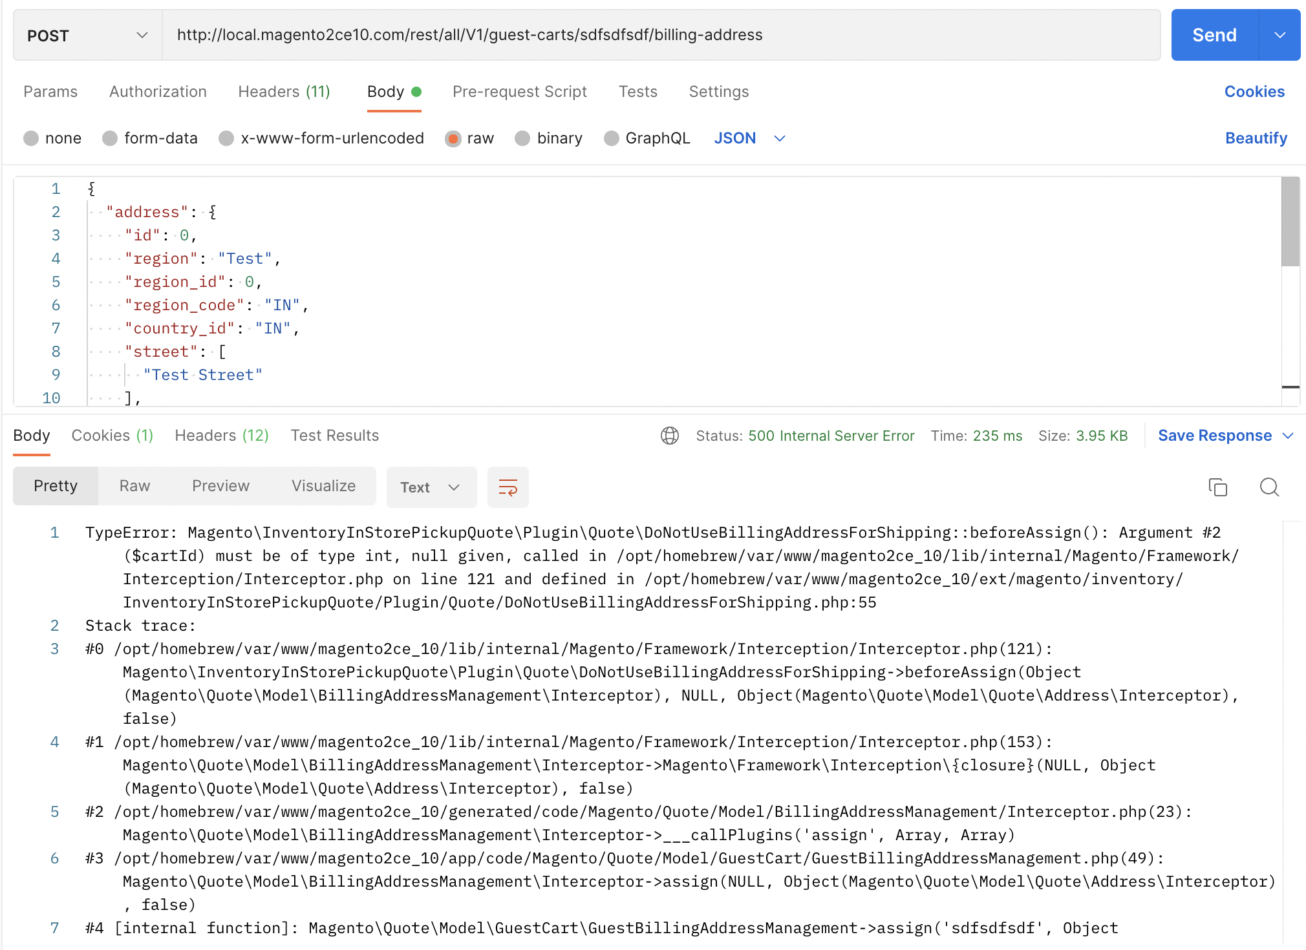Click the network globe icon beside Status
Image resolution: width=1306 pixels, height=950 pixels.
(670, 436)
